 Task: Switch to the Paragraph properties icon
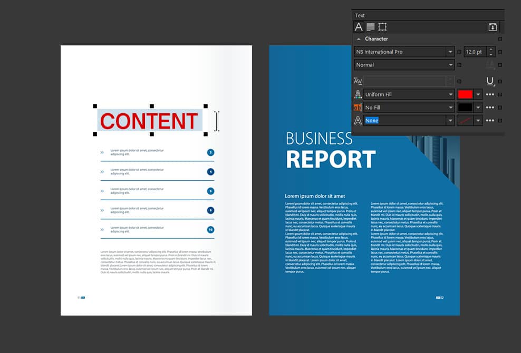(x=371, y=27)
